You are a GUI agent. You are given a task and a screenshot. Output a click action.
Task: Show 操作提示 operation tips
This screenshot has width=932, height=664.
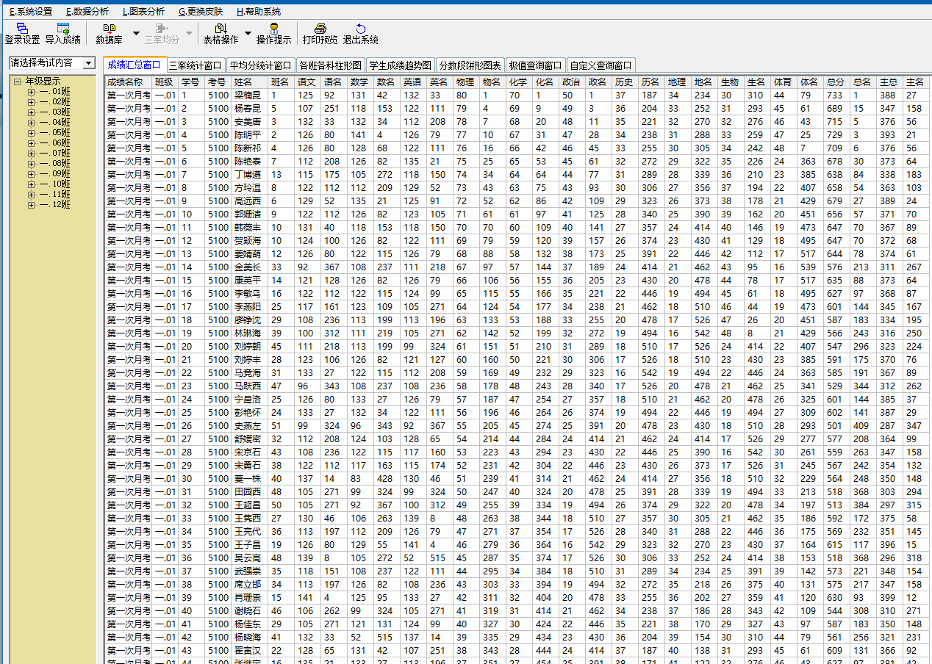[x=273, y=33]
